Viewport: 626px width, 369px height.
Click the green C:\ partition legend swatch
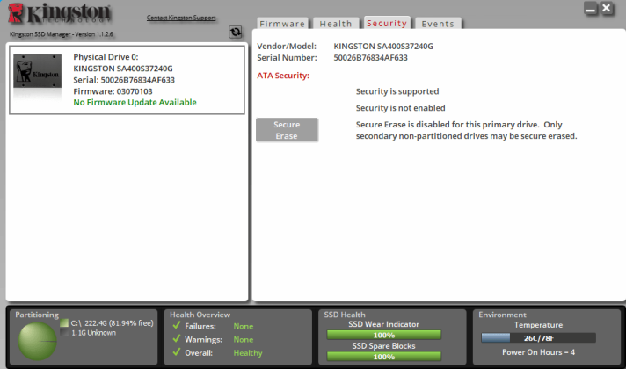64,323
